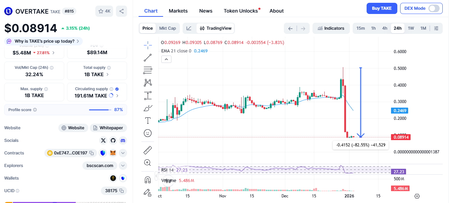Switch to the Markets tab
Image resolution: width=449 pixels, height=203 pixels.
[178, 11]
